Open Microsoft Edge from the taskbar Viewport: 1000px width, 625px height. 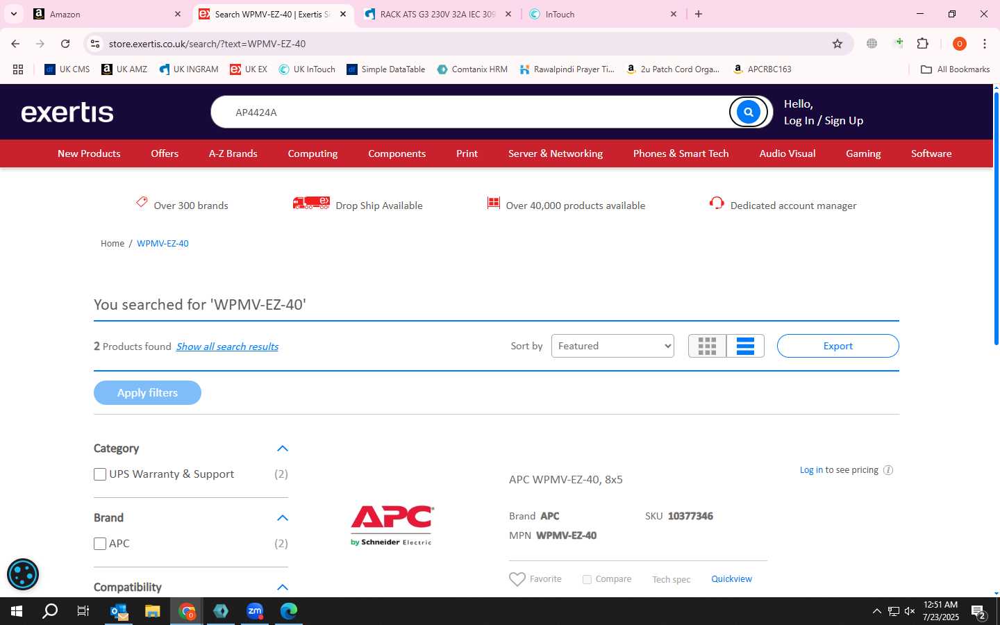pos(289,611)
